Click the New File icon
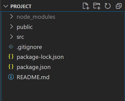This screenshot has height=101, width=125. 86,6
